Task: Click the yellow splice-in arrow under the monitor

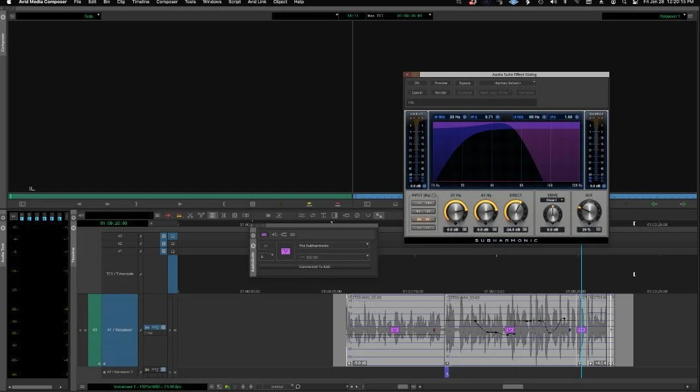Action: (309, 204)
